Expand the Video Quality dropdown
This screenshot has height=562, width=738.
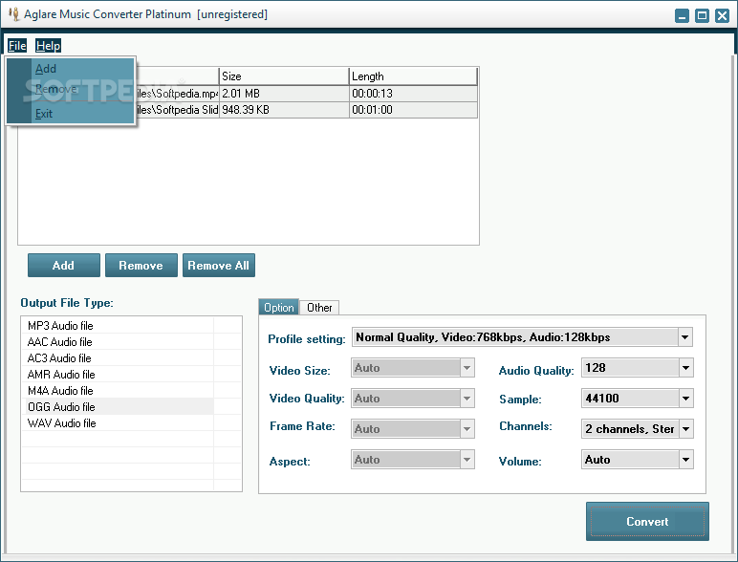point(467,399)
